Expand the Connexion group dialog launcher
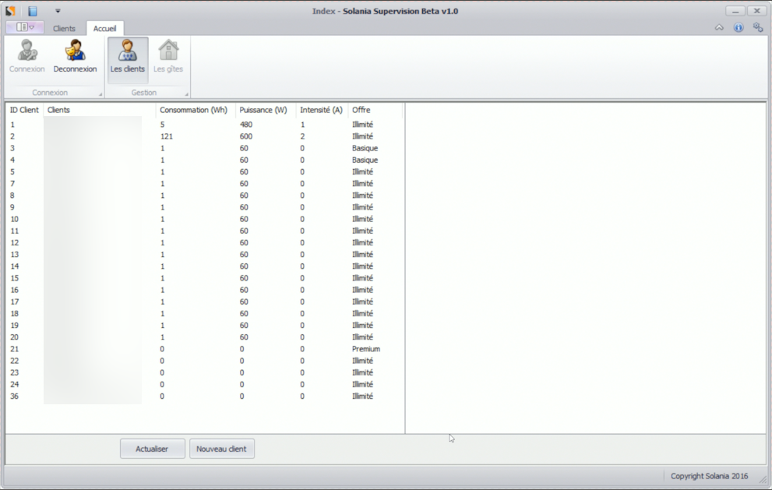Image resolution: width=772 pixels, height=490 pixels. (100, 94)
